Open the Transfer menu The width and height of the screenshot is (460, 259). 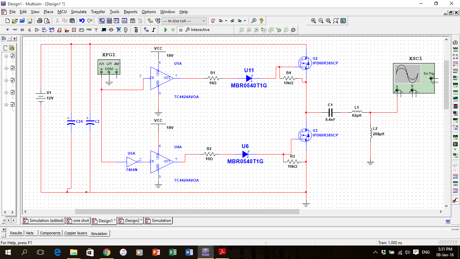98,12
